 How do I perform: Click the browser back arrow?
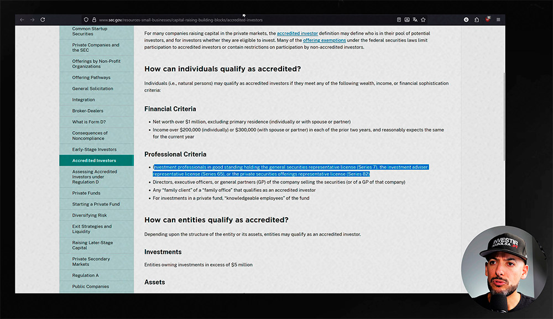[x=22, y=20]
